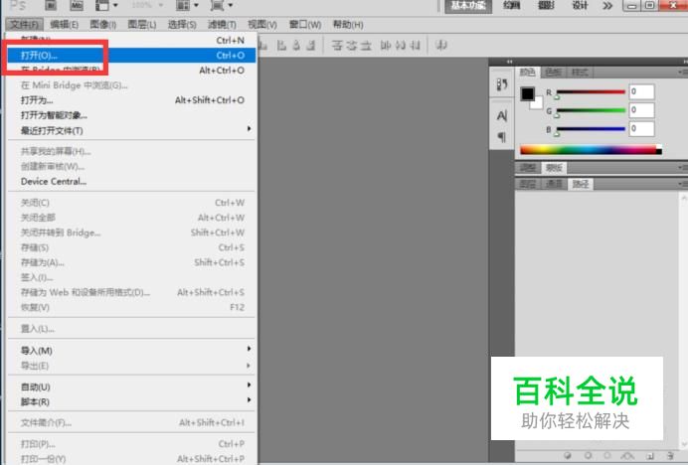Choose 文件简介(F)... in File menu
688x465 pixels.
(131, 422)
